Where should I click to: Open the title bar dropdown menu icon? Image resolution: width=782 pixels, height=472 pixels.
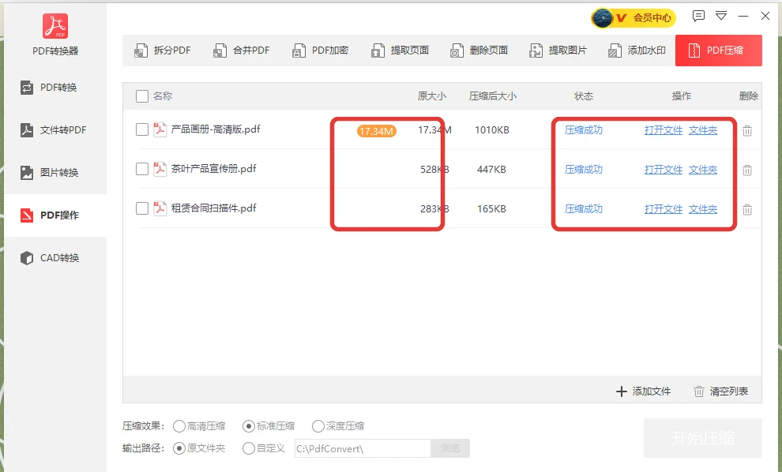tap(721, 16)
